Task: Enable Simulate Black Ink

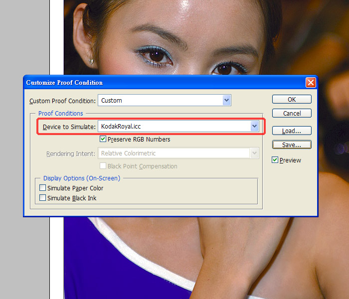Action: point(42,198)
